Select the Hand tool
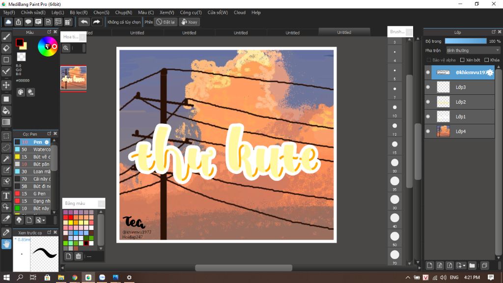The height and width of the screenshot is (283, 503). (6, 244)
